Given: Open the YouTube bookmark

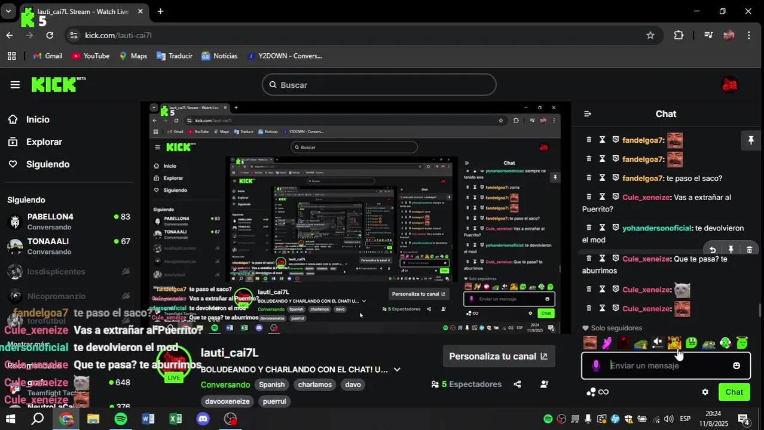Looking at the screenshot, I should pyautogui.click(x=90, y=56).
